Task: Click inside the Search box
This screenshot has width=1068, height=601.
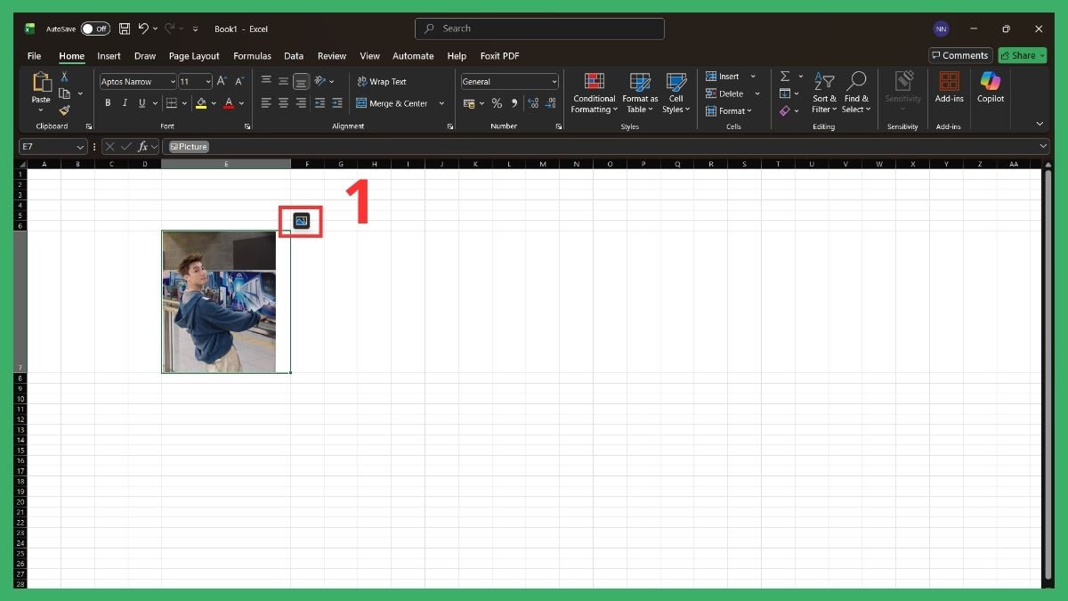Action: [538, 28]
